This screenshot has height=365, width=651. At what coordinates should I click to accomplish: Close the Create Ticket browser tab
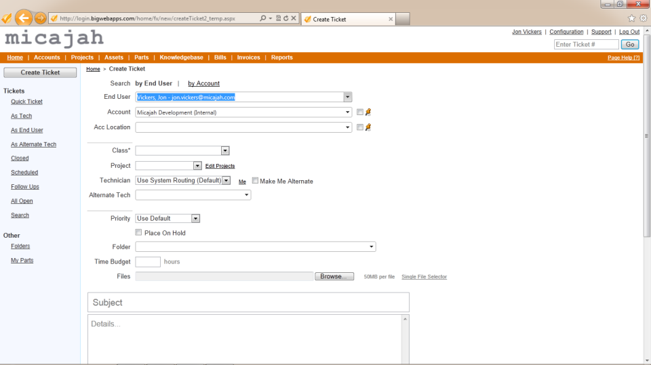pyautogui.click(x=391, y=19)
